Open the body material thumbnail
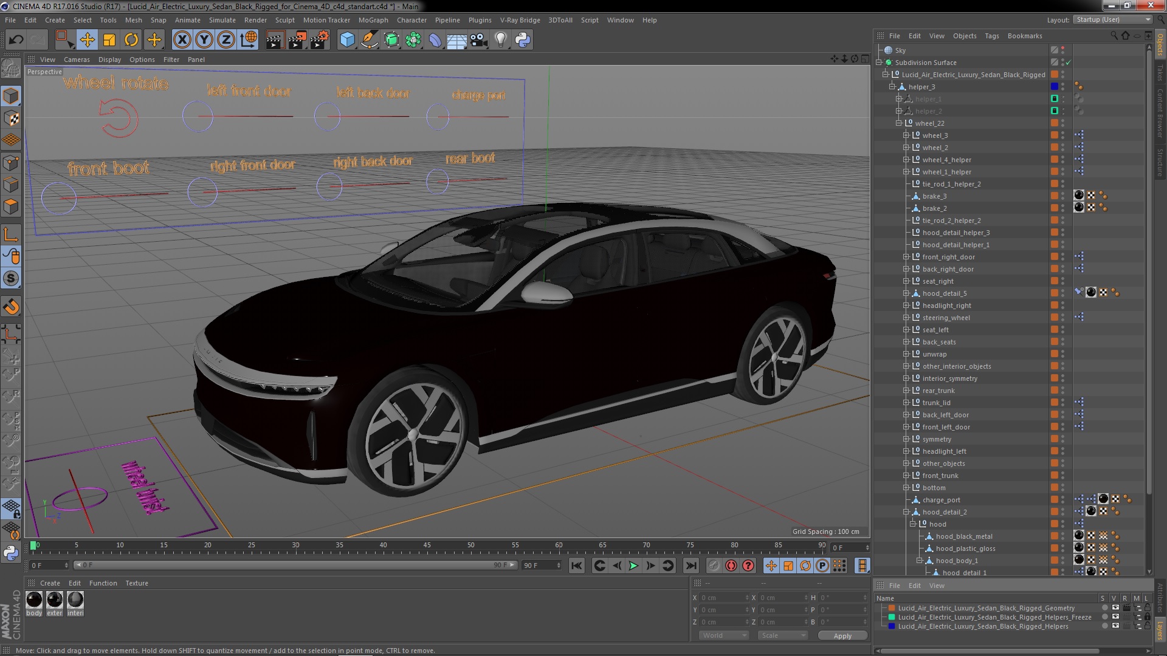Viewport: 1167px width, 656px height. click(x=34, y=600)
